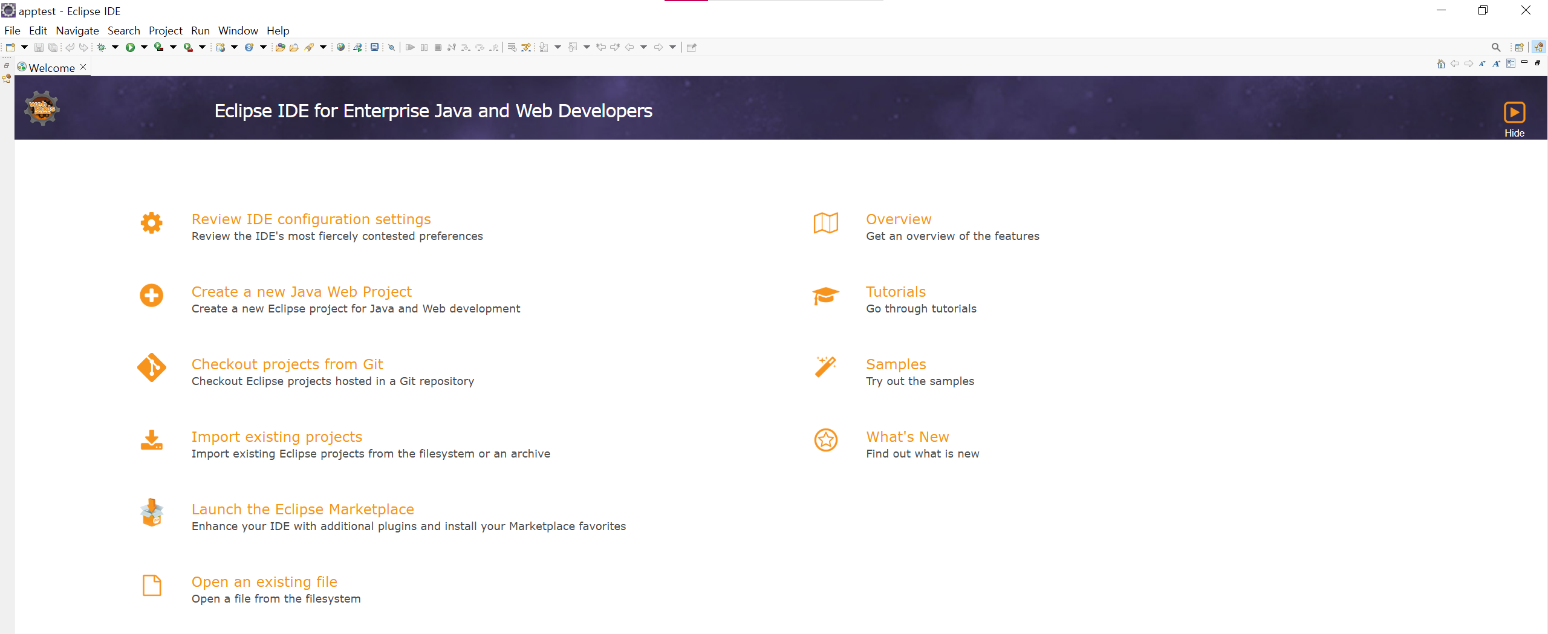This screenshot has height=634, width=1548.
Task: Click Import existing projects link
Action: pyautogui.click(x=277, y=436)
